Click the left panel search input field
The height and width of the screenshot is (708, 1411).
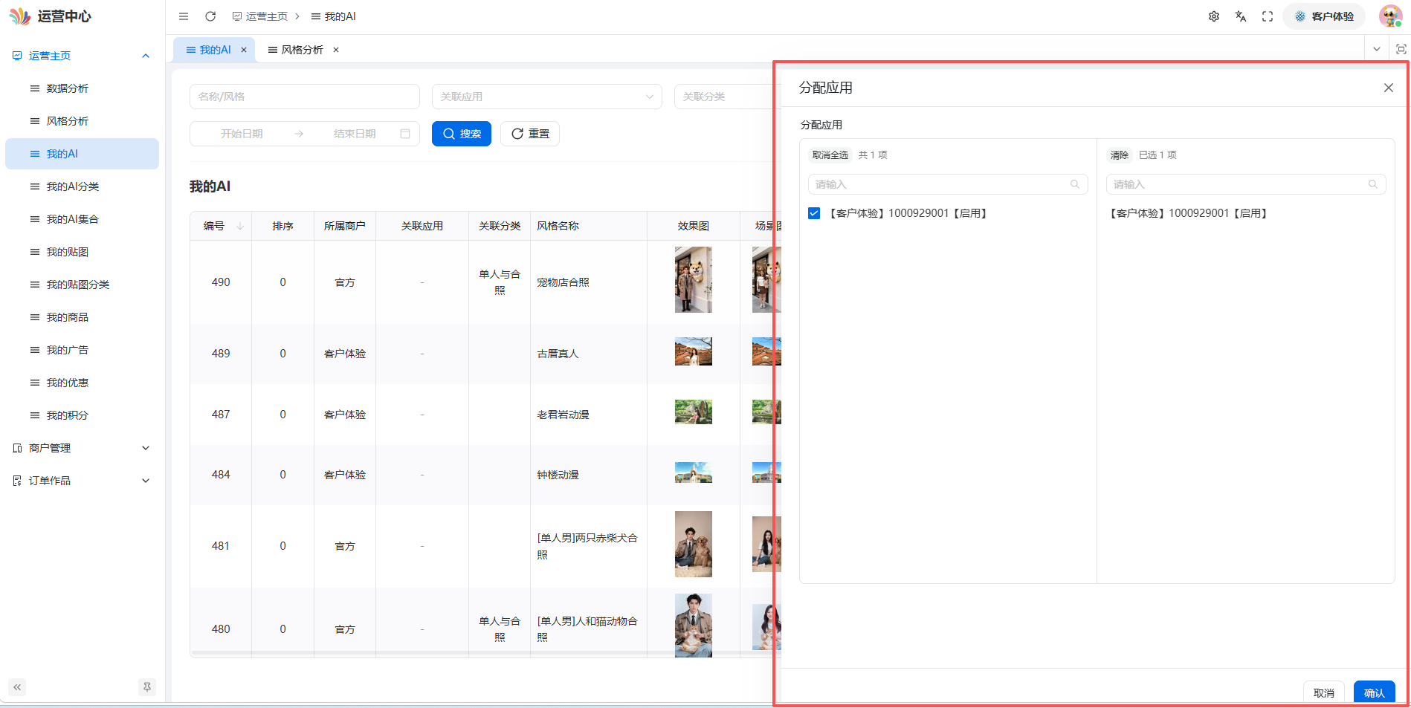(x=948, y=184)
